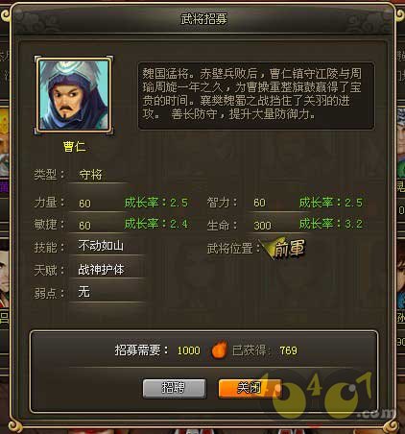Click the orange 关闭 close button
This screenshot has height=434, width=405.
[x=250, y=388]
